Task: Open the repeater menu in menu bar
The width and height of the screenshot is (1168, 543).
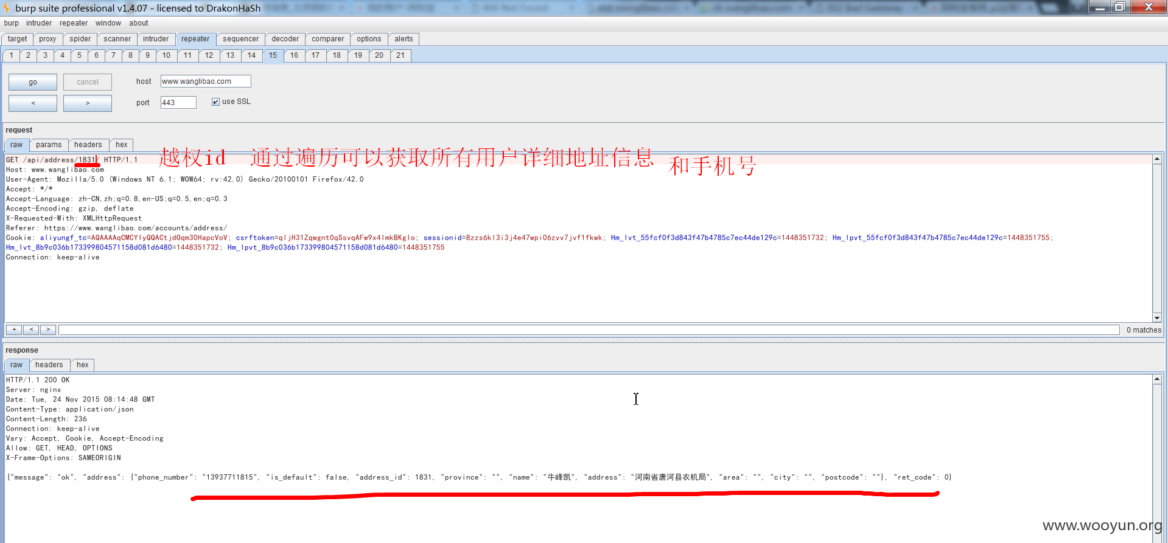Action: coord(74,23)
